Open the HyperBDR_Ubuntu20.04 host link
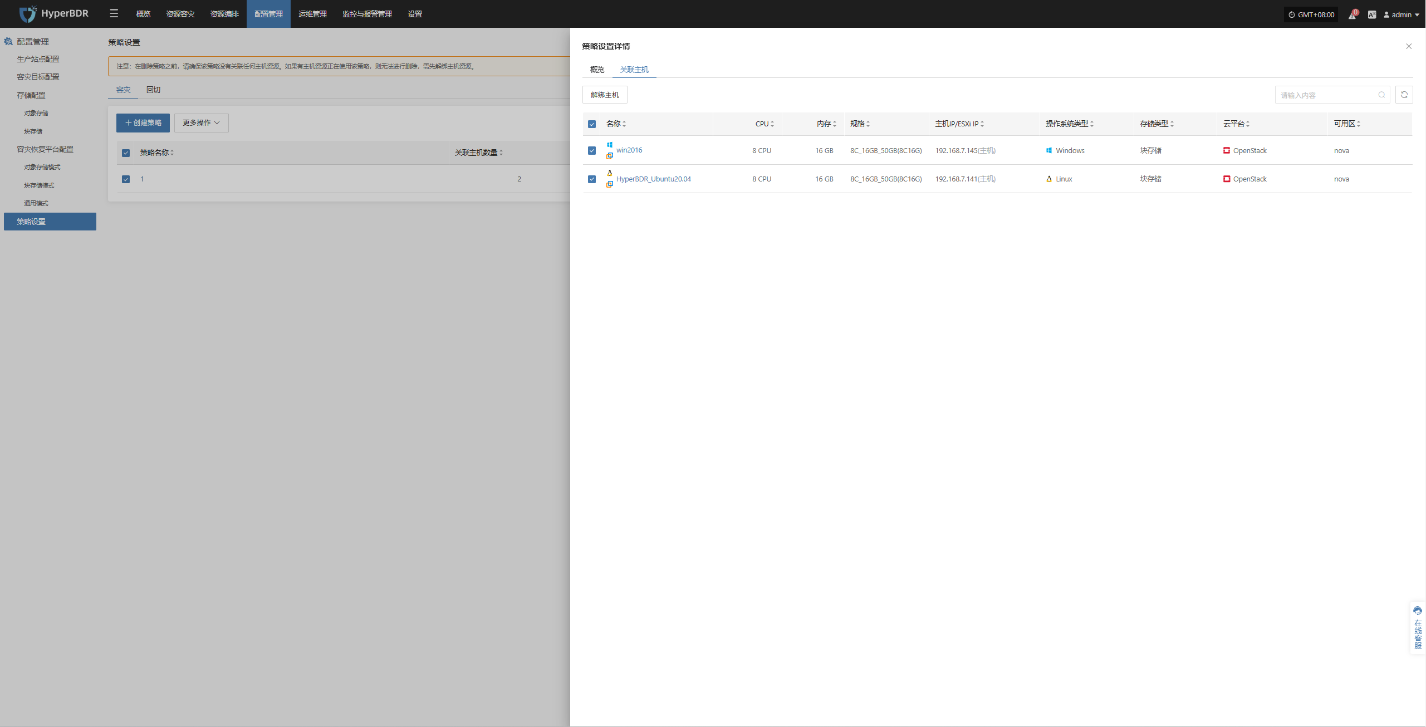The height and width of the screenshot is (727, 1426). 654,179
